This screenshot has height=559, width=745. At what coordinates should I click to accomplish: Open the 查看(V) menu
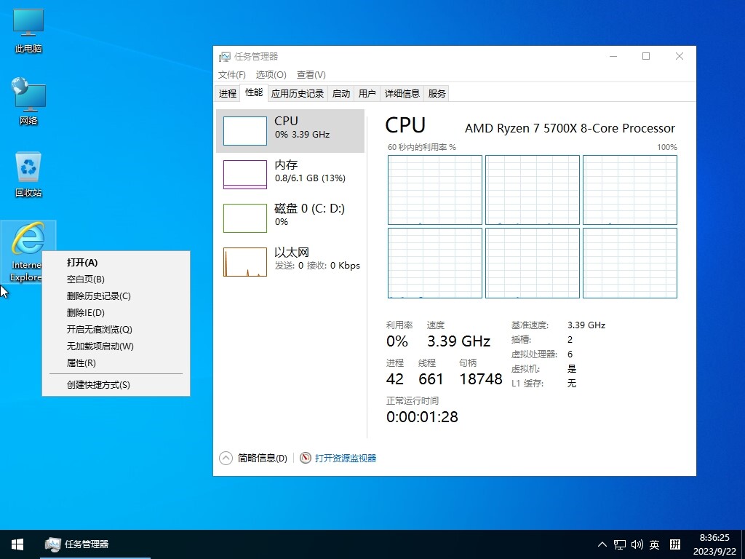pos(311,74)
